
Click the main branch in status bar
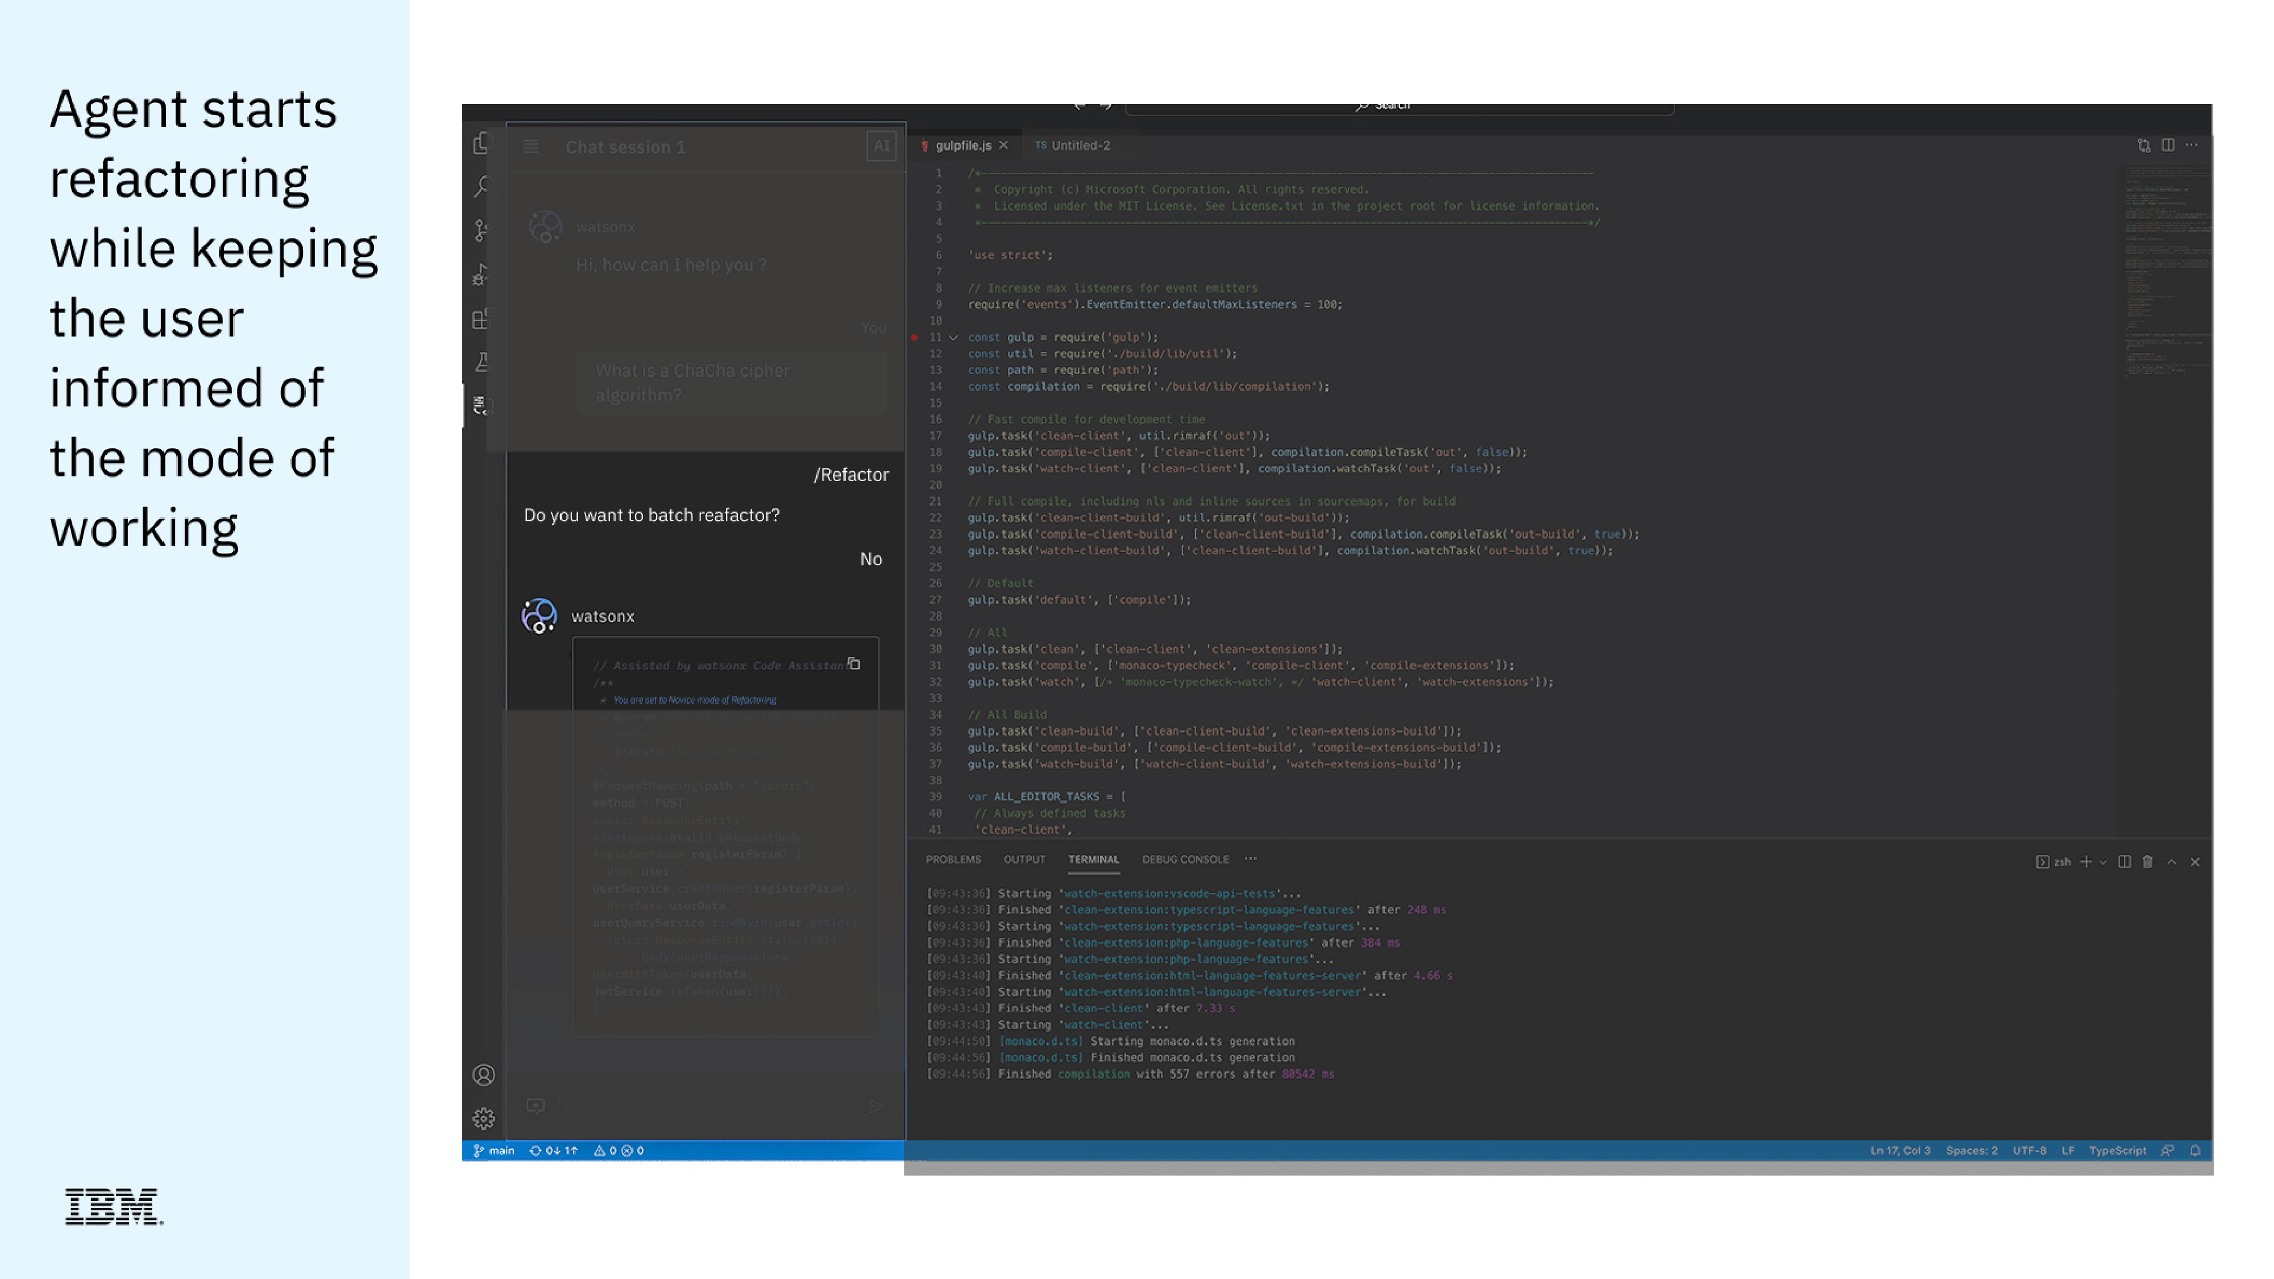(x=495, y=1151)
